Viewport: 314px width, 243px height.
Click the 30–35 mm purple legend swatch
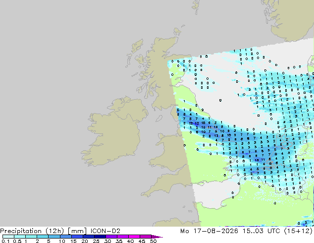111,237
